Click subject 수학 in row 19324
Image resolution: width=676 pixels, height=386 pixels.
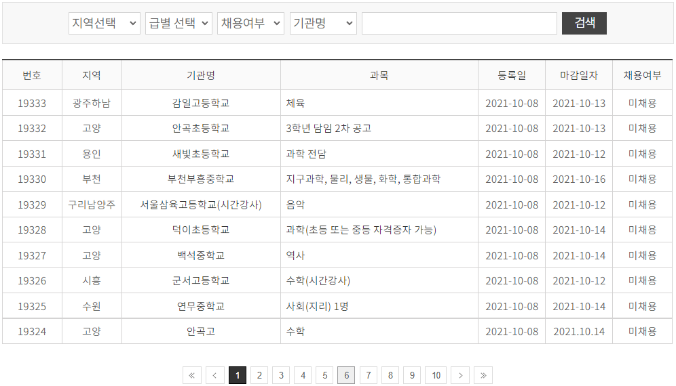[295, 331]
